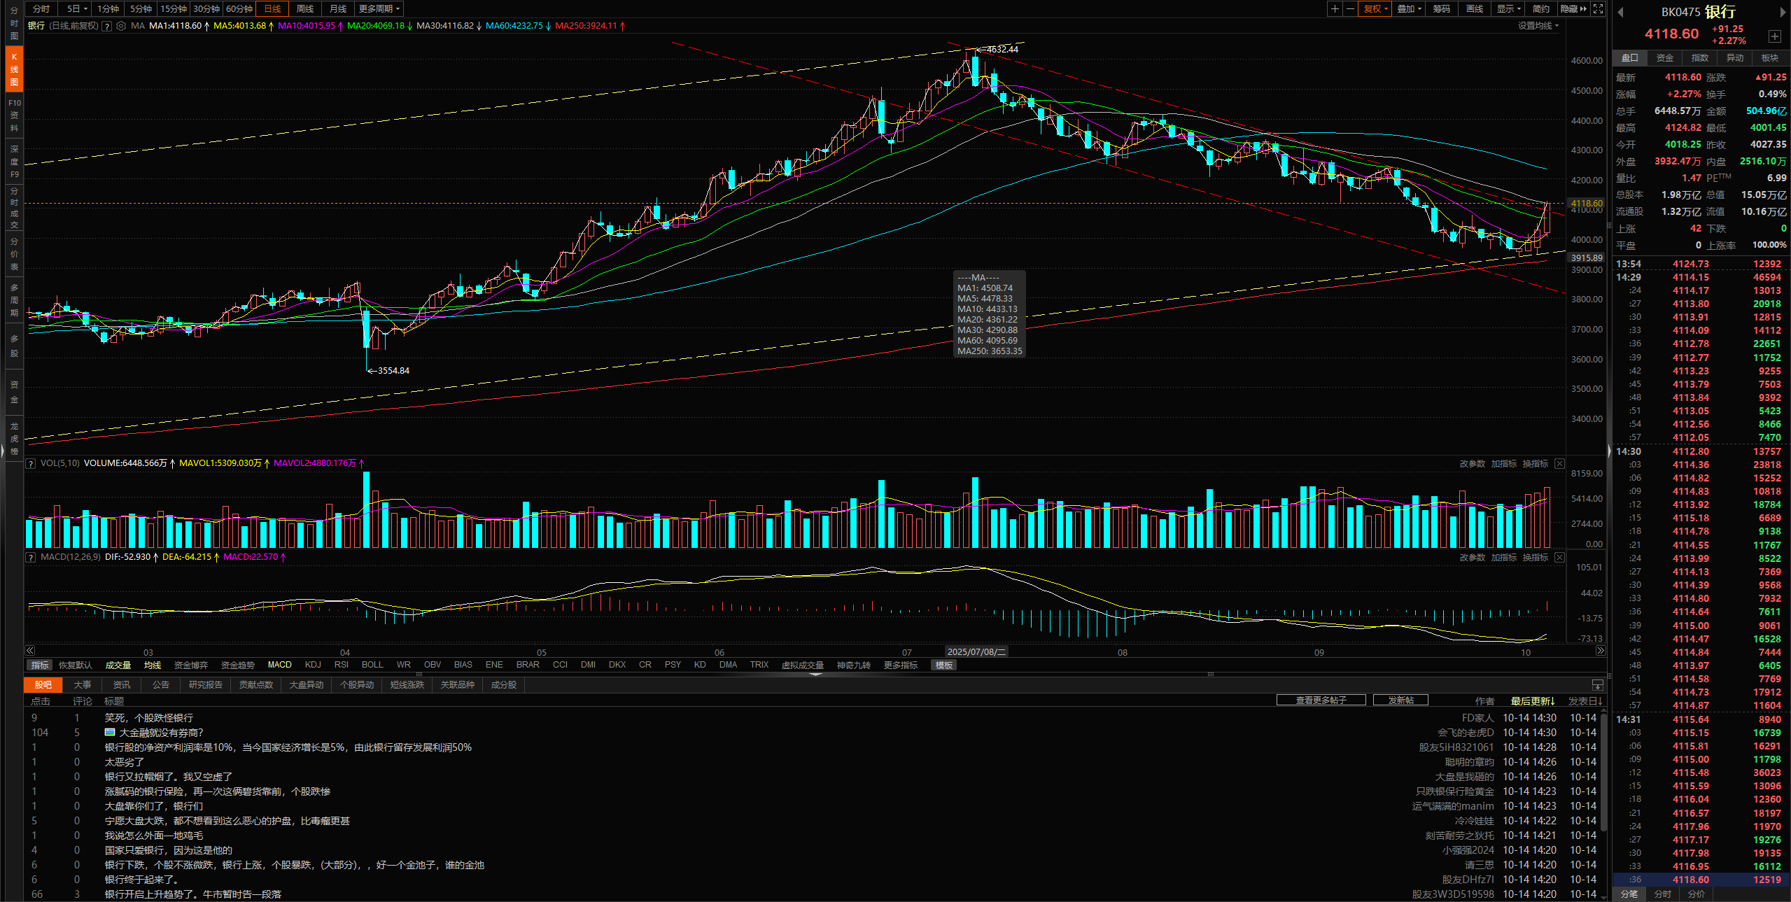This screenshot has width=1791, height=902.
Task: Open 设置均线 dropdown
Action: [1538, 26]
